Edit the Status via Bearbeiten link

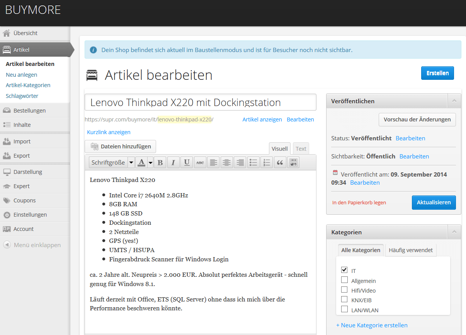coord(410,138)
